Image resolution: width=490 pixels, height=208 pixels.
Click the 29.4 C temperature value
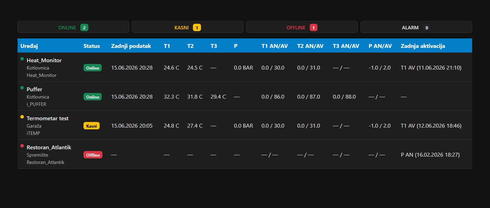click(x=218, y=96)
